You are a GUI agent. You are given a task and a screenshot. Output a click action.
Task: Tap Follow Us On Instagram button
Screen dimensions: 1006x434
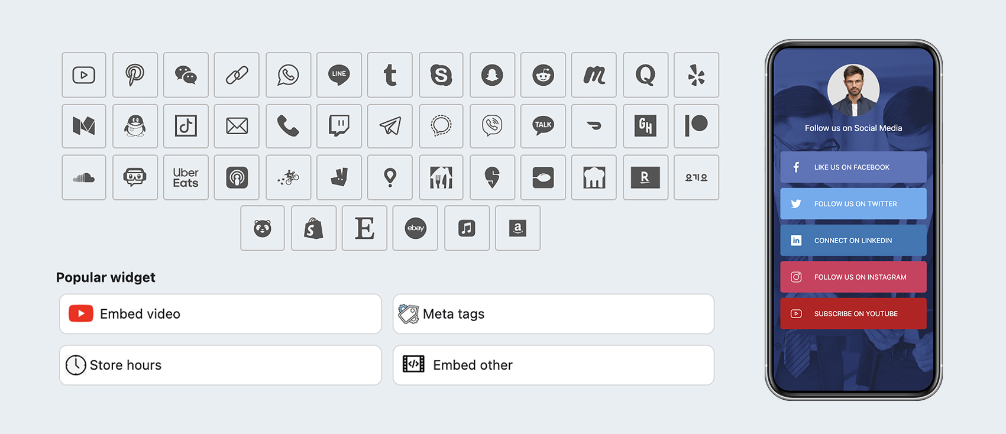[853, 277]
